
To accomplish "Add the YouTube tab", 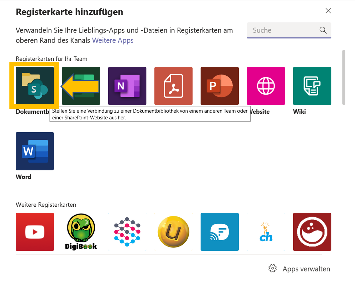I will (x=34, y=232).
